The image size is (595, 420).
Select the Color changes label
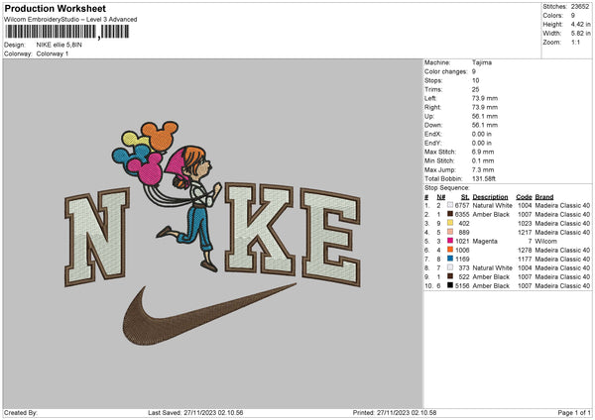tap(445, 71)
